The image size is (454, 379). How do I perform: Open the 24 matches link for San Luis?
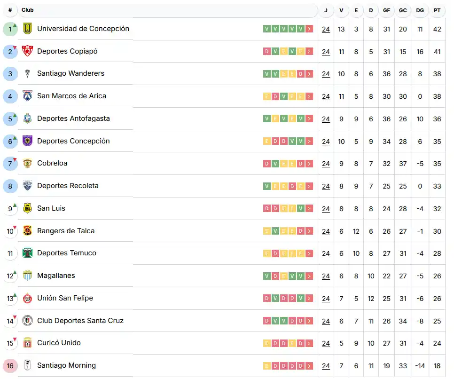coord(326,209)
